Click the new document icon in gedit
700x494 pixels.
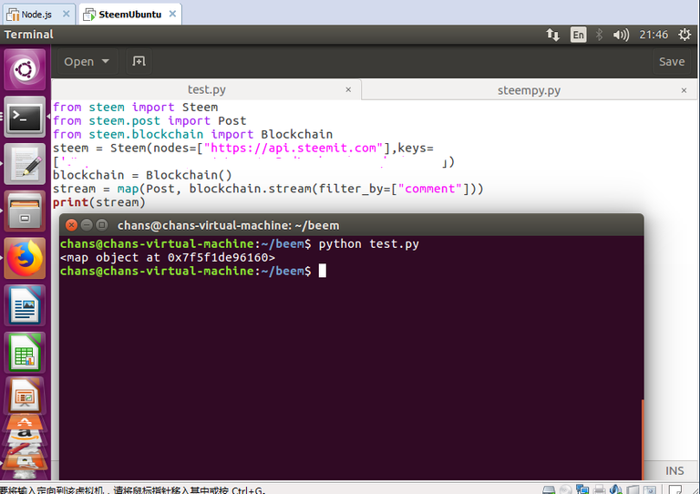pos(139,61)
